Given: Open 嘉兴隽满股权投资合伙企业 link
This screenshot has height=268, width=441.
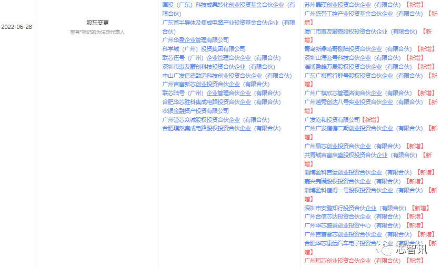Looking at the screenshot, I should pos(353,181).
